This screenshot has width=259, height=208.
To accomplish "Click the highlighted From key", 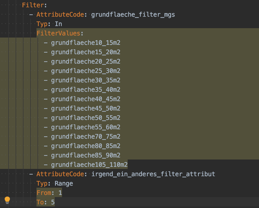I will point(44,193).
